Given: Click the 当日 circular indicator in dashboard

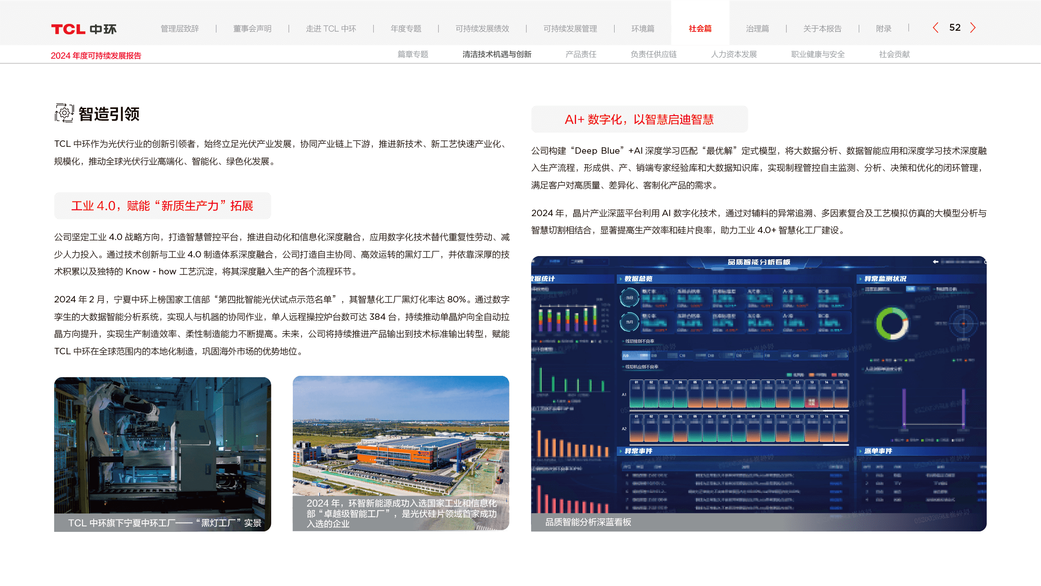Looking at the screenshot, I should (x=629, y=298).
